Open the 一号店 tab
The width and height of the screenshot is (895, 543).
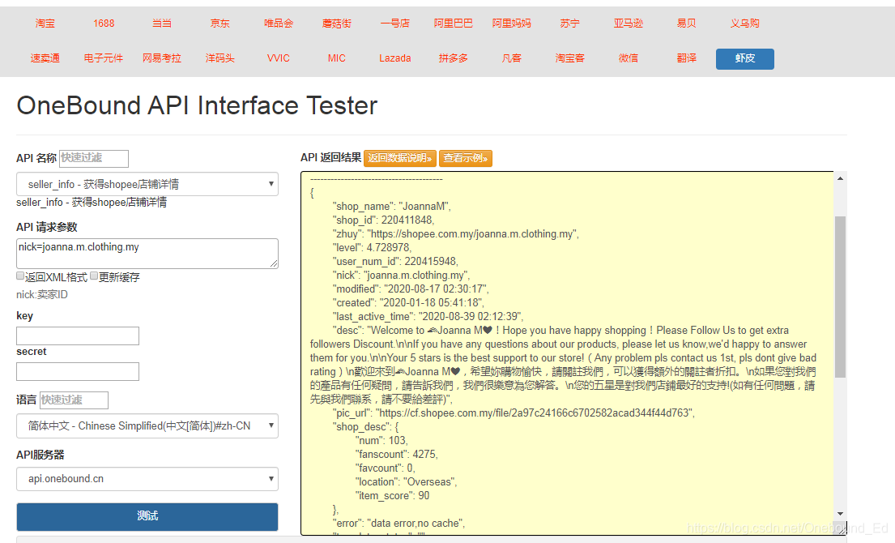tap(395, 24)
